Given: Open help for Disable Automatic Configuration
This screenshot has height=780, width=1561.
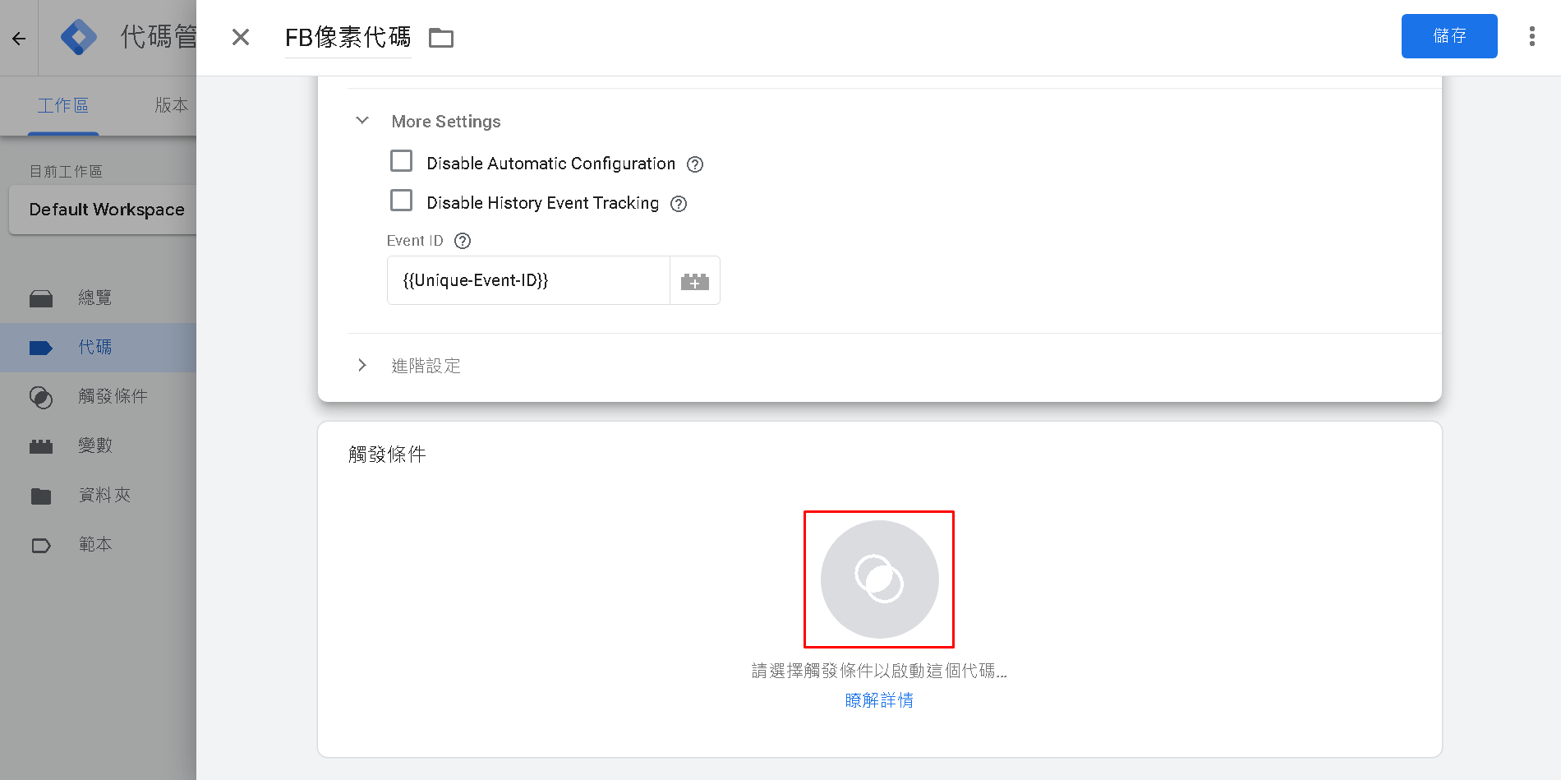Looking at the screenshot, I should click(695, 164).
